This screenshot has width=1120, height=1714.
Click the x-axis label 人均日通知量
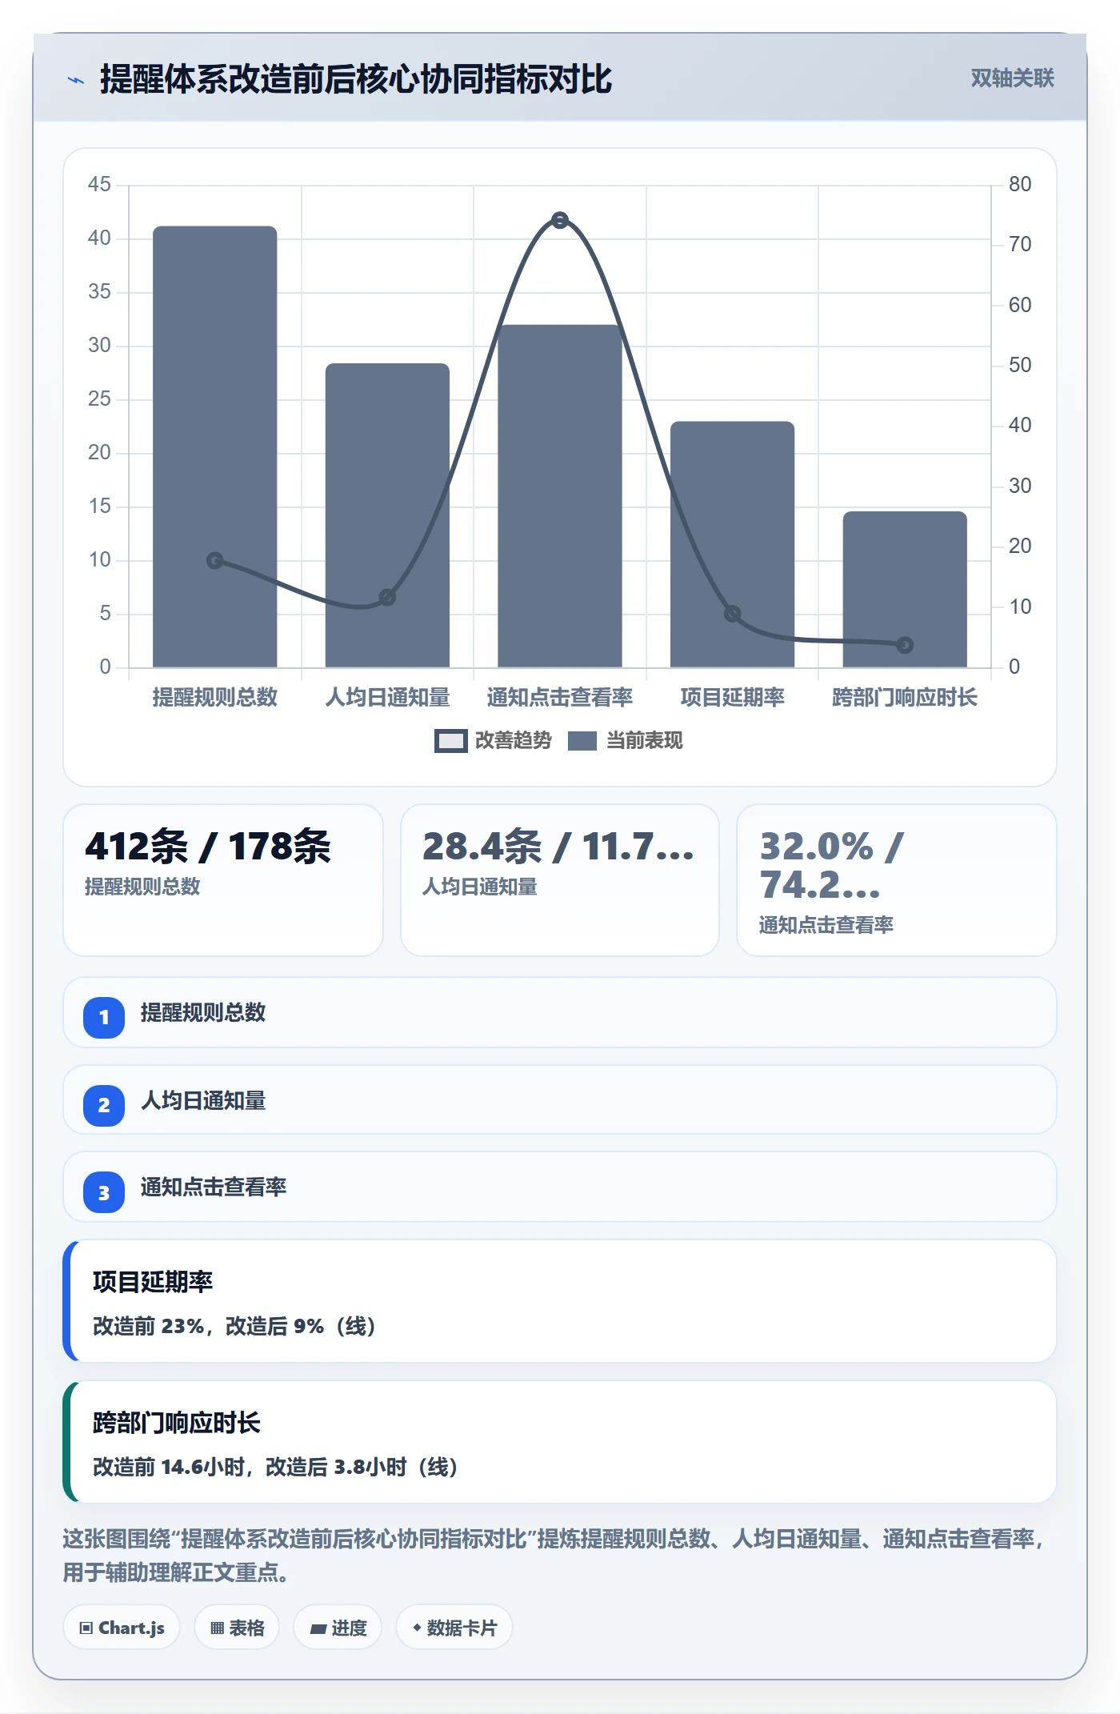pos(387,698)
